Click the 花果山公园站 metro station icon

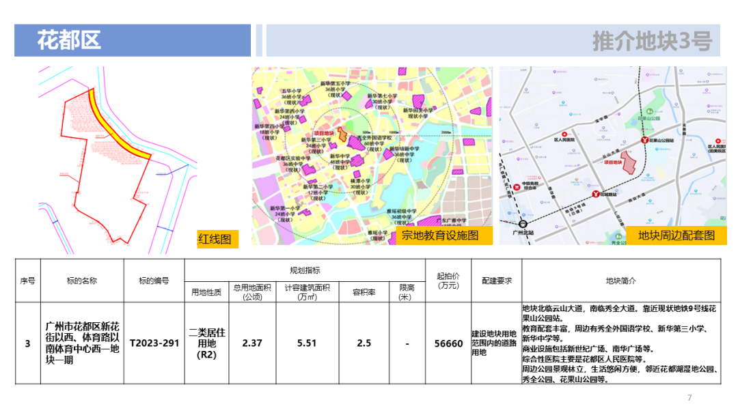[644, 140]
